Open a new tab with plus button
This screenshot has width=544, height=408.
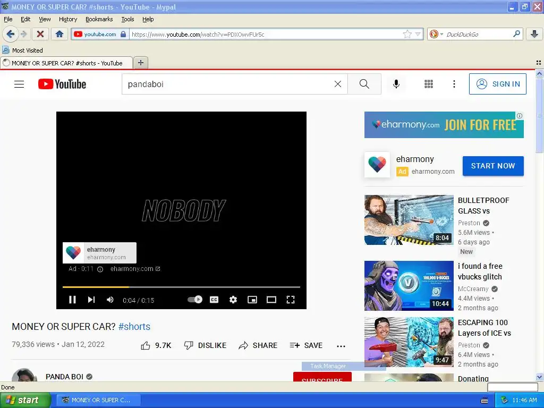click(140, 63)
